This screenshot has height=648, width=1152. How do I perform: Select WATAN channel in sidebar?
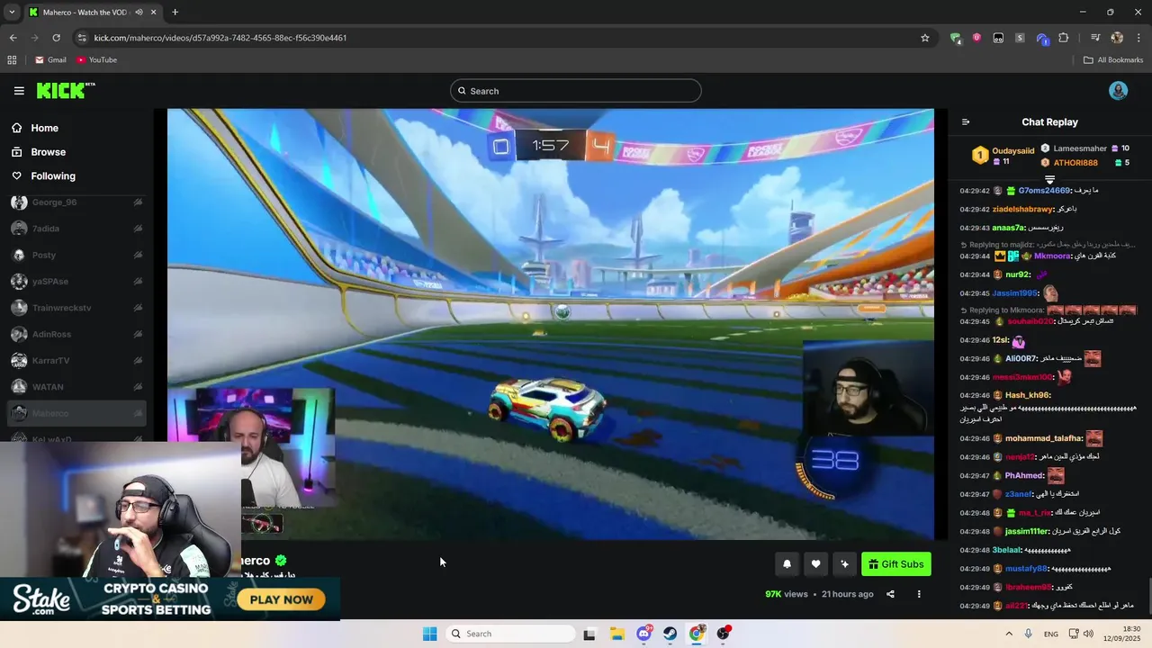pos(76,387)
